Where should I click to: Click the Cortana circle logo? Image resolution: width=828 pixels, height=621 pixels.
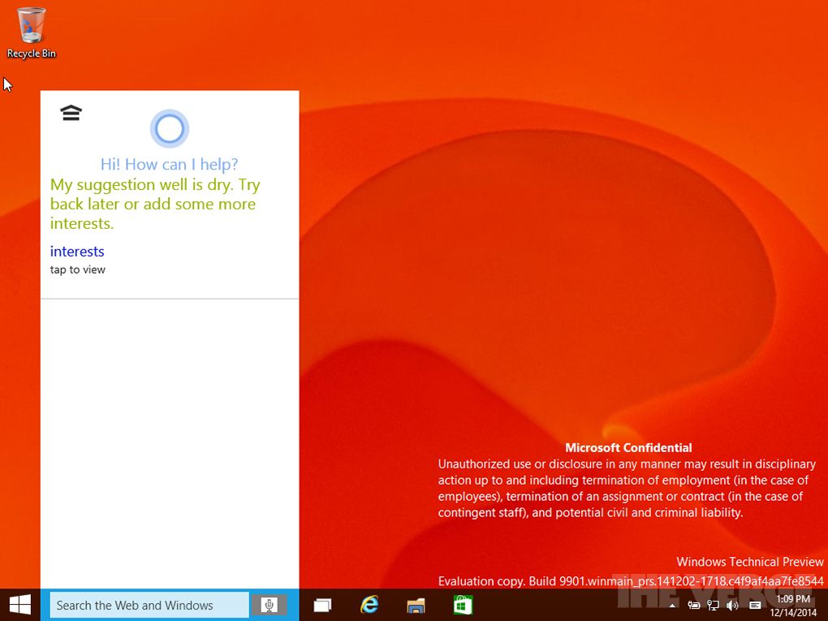tap(169, 129)
